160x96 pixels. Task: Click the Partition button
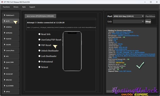tap(150, 16)
